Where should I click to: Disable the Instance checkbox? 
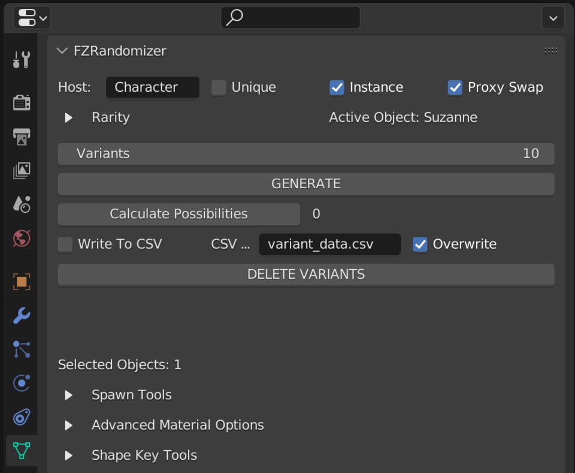tap(336, 87)
